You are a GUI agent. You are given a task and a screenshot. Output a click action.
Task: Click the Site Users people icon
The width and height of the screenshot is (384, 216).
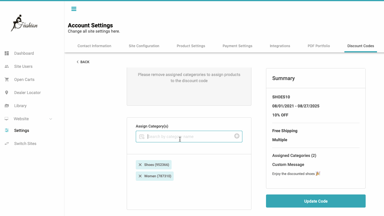point(7,66)
